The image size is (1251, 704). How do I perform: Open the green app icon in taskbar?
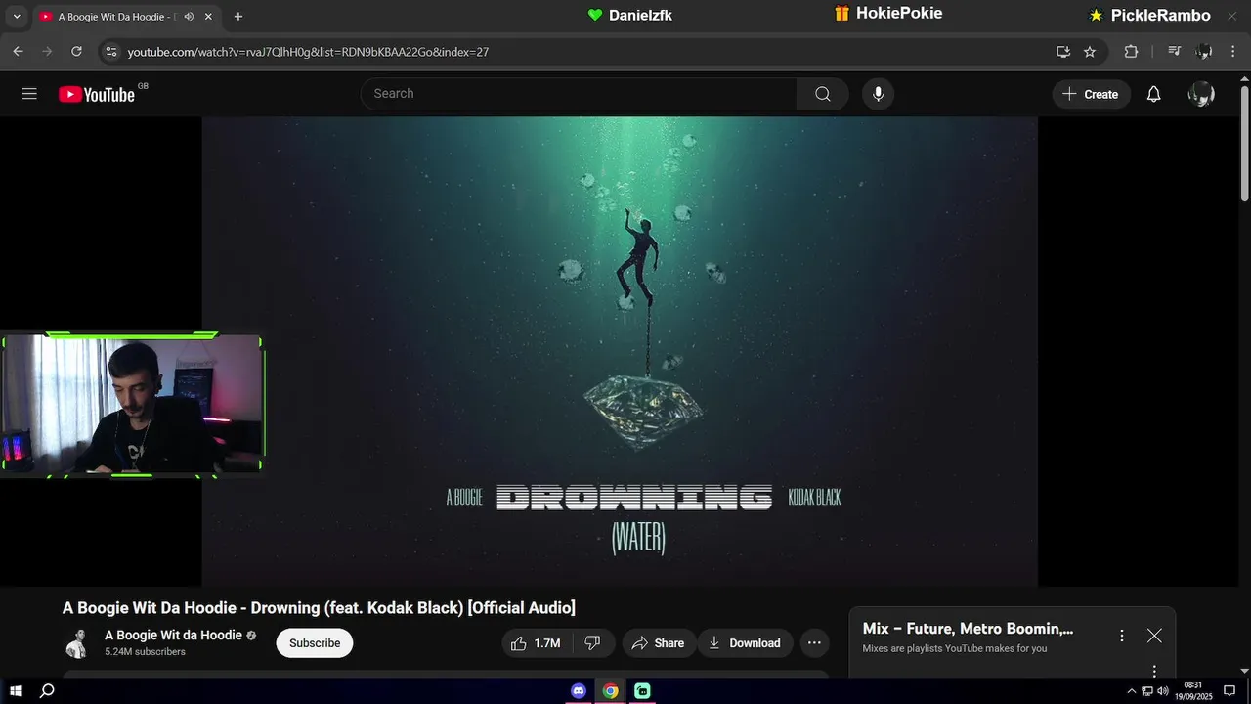coord(642,691)
